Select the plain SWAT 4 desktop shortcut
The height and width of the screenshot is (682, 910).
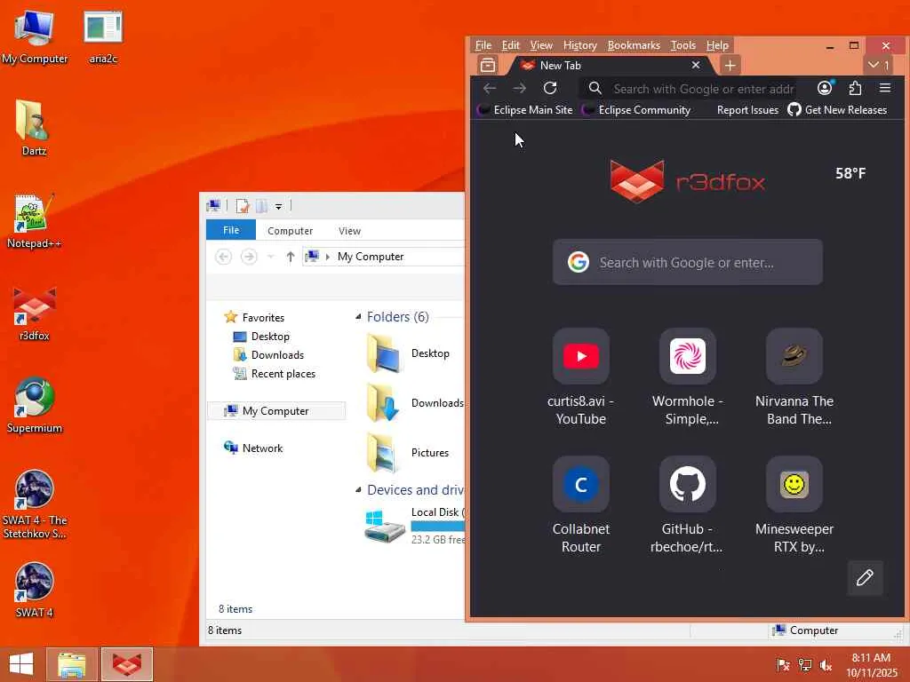click(x=34, y=591)
